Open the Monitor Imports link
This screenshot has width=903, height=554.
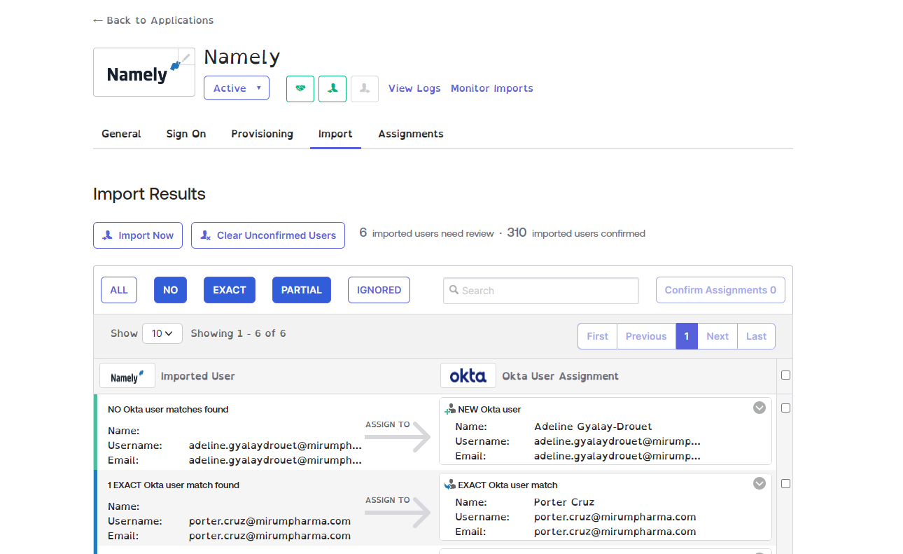pyautogui.click(x=492, y=88)
